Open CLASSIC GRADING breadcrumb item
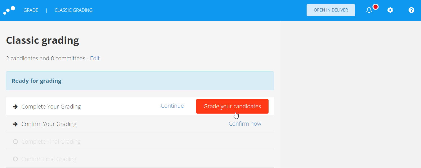421x168 pixels. pyautogui.click(x=74, y=10)
